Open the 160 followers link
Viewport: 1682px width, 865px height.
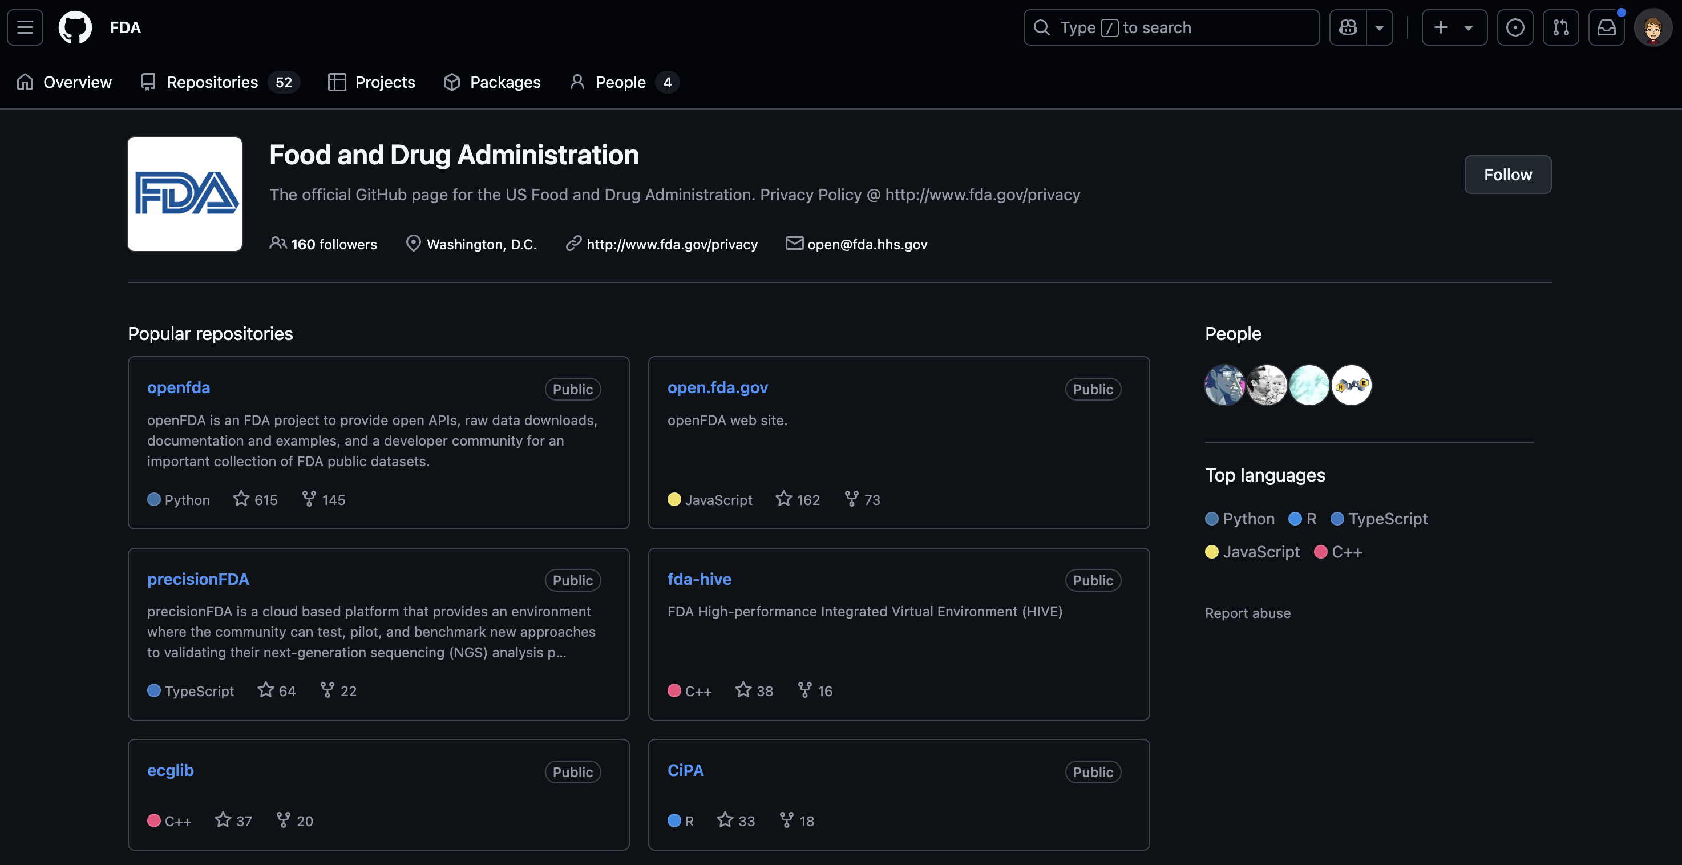pyautogui.click(x=323, y=244)
